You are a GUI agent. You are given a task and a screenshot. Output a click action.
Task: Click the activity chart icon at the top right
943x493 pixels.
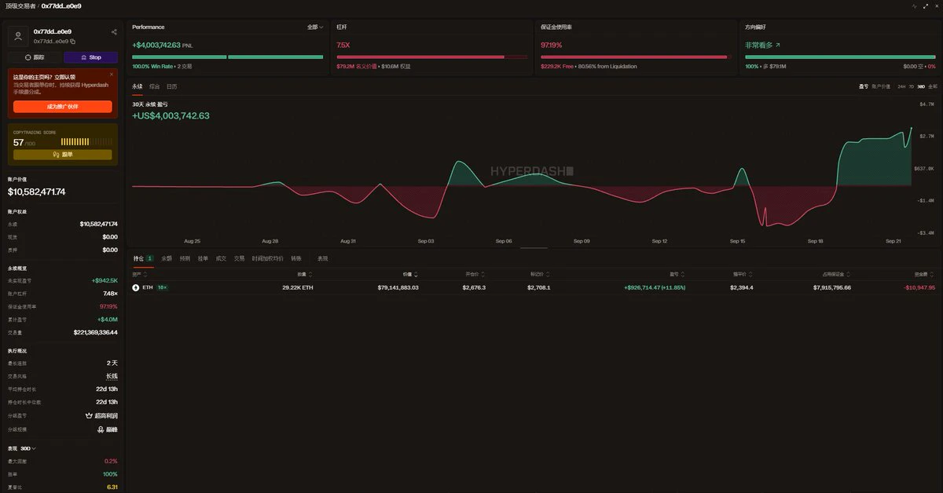(x=914, y=5)
